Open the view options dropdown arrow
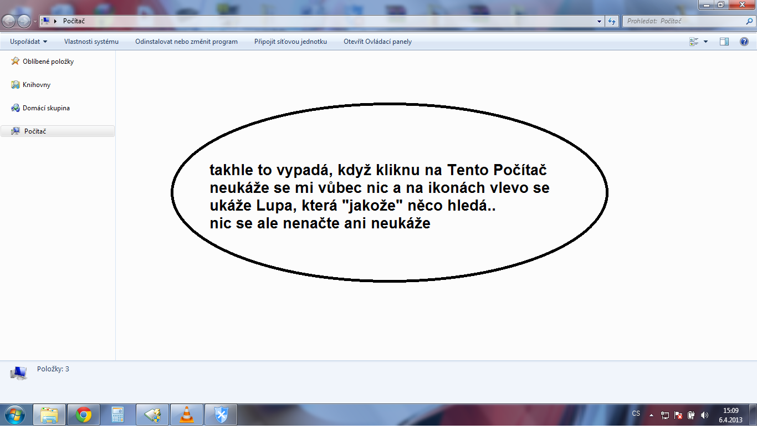Image resolution: width=757 pixels, height=429 pixels. point(705,42)
